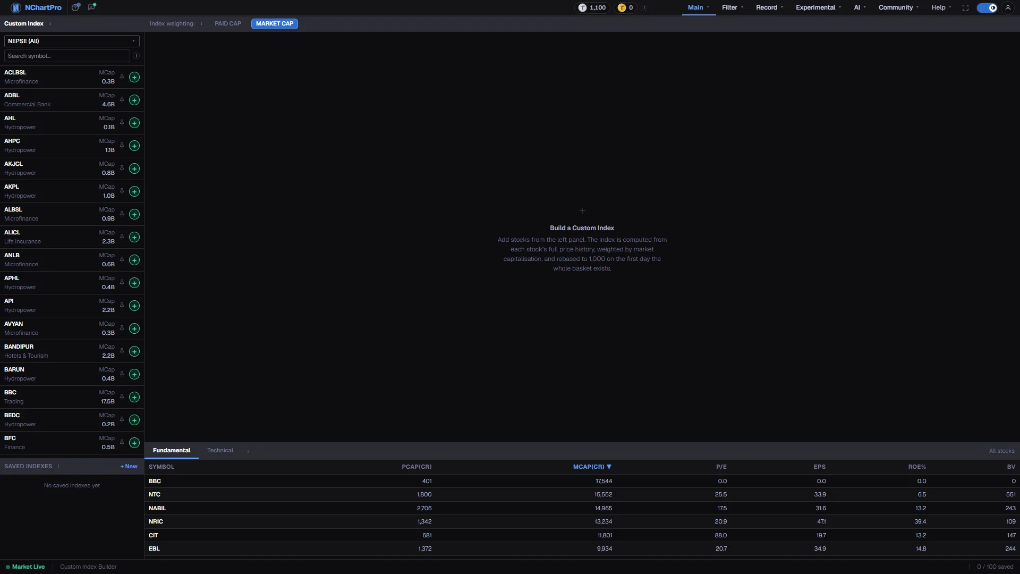This screenshot has width=1020, height=574.
Task: Click the silver token balance 1,100
Action: [x=592, y=7]
